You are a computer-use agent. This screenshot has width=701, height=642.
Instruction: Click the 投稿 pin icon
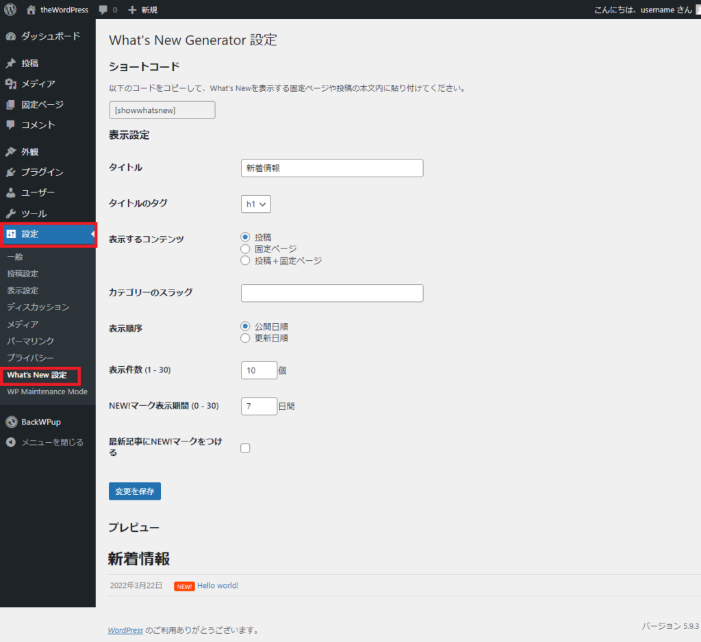point(11,63)
